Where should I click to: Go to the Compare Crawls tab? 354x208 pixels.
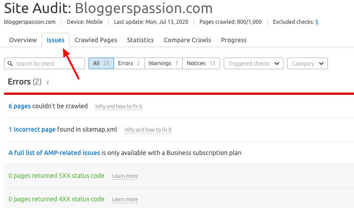[x=187, y=40]
